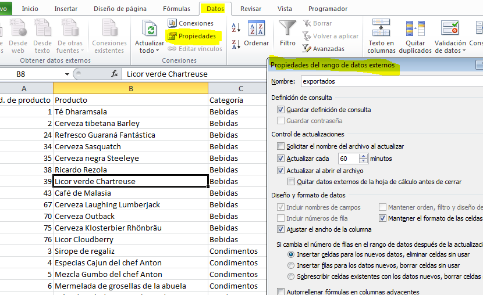Image resolution: width=483 pixels, height=295 pixels.
Task: Select cell Cerveza Klosterbier Rhönbräu
Action: 130,228
